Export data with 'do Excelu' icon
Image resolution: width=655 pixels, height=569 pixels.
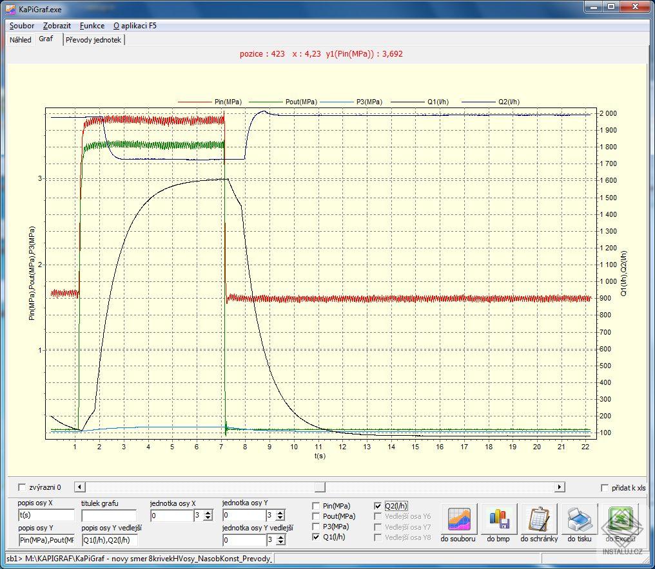(620, 519)
